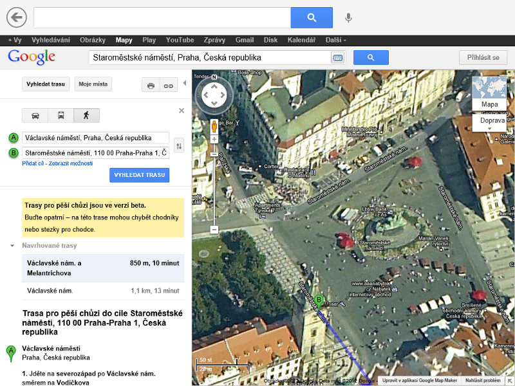
Task: Pick up the Street View pegman
Action: click(214, 125)
